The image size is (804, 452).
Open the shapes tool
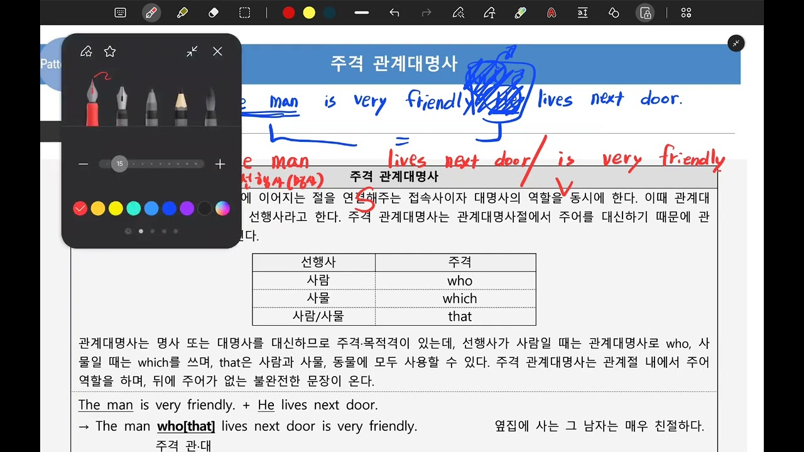click(614, 13)
